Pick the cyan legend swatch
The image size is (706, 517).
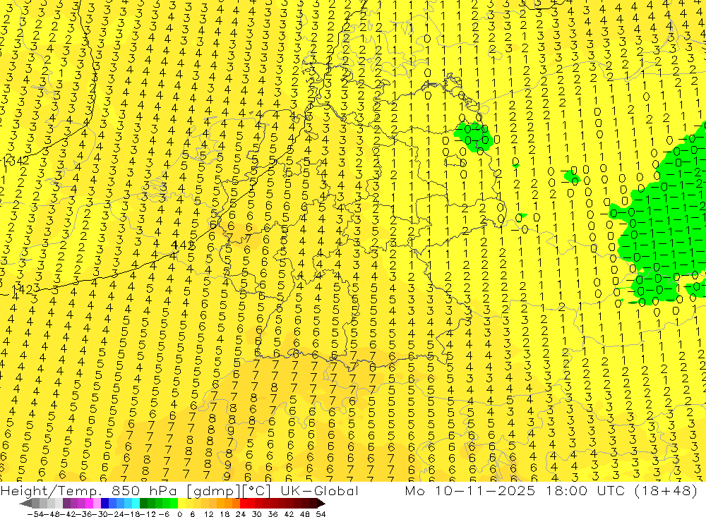(x=136, y=504)
